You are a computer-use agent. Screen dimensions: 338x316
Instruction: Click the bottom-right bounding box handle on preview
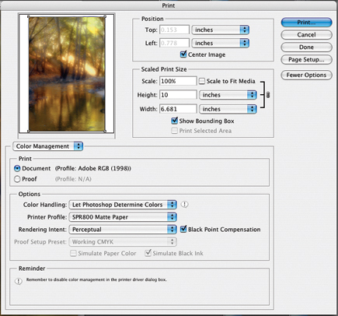click(x=105, y=131)
